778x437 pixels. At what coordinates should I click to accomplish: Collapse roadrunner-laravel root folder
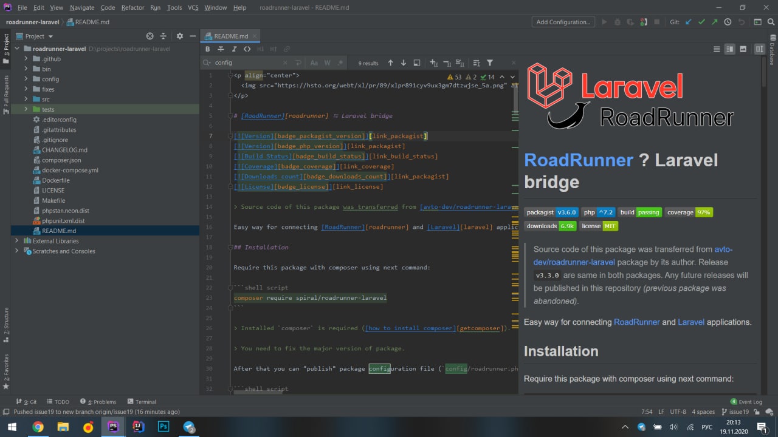point(18,49)
